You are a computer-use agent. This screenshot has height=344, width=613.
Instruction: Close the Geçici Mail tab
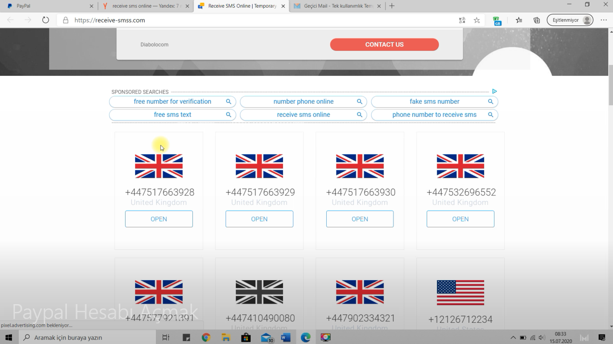379,6
